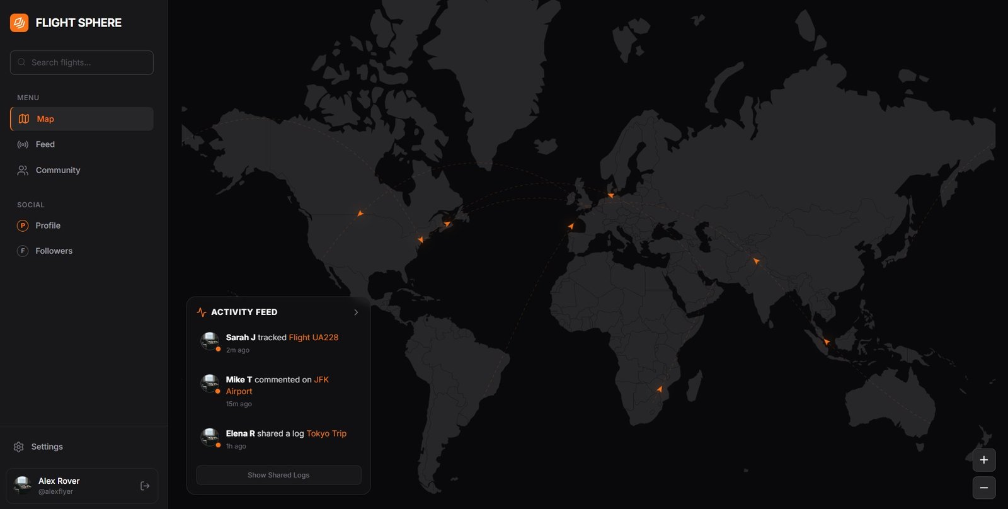Viewport: 1008px width, 509px height.
Task: Click the Flight Sphere logo icon
Action: coord(20,23)
